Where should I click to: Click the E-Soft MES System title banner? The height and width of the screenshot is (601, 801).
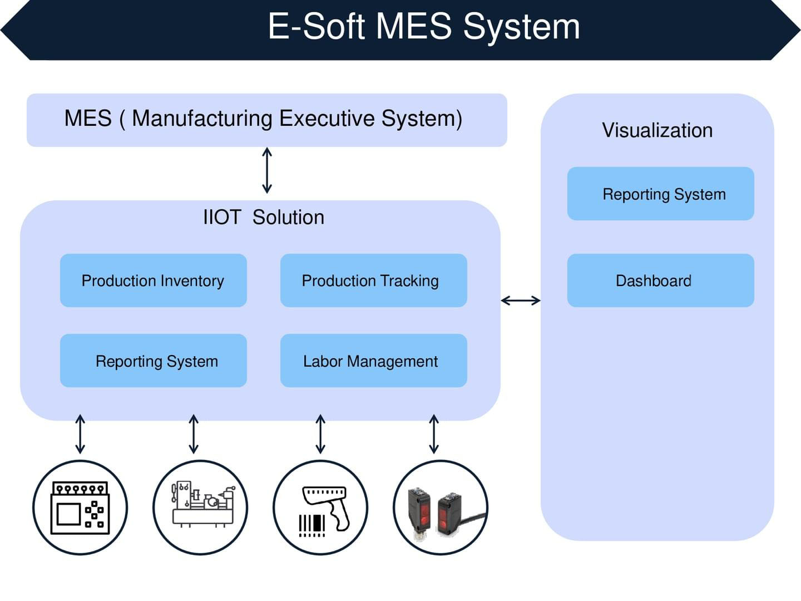click(423, 27)
